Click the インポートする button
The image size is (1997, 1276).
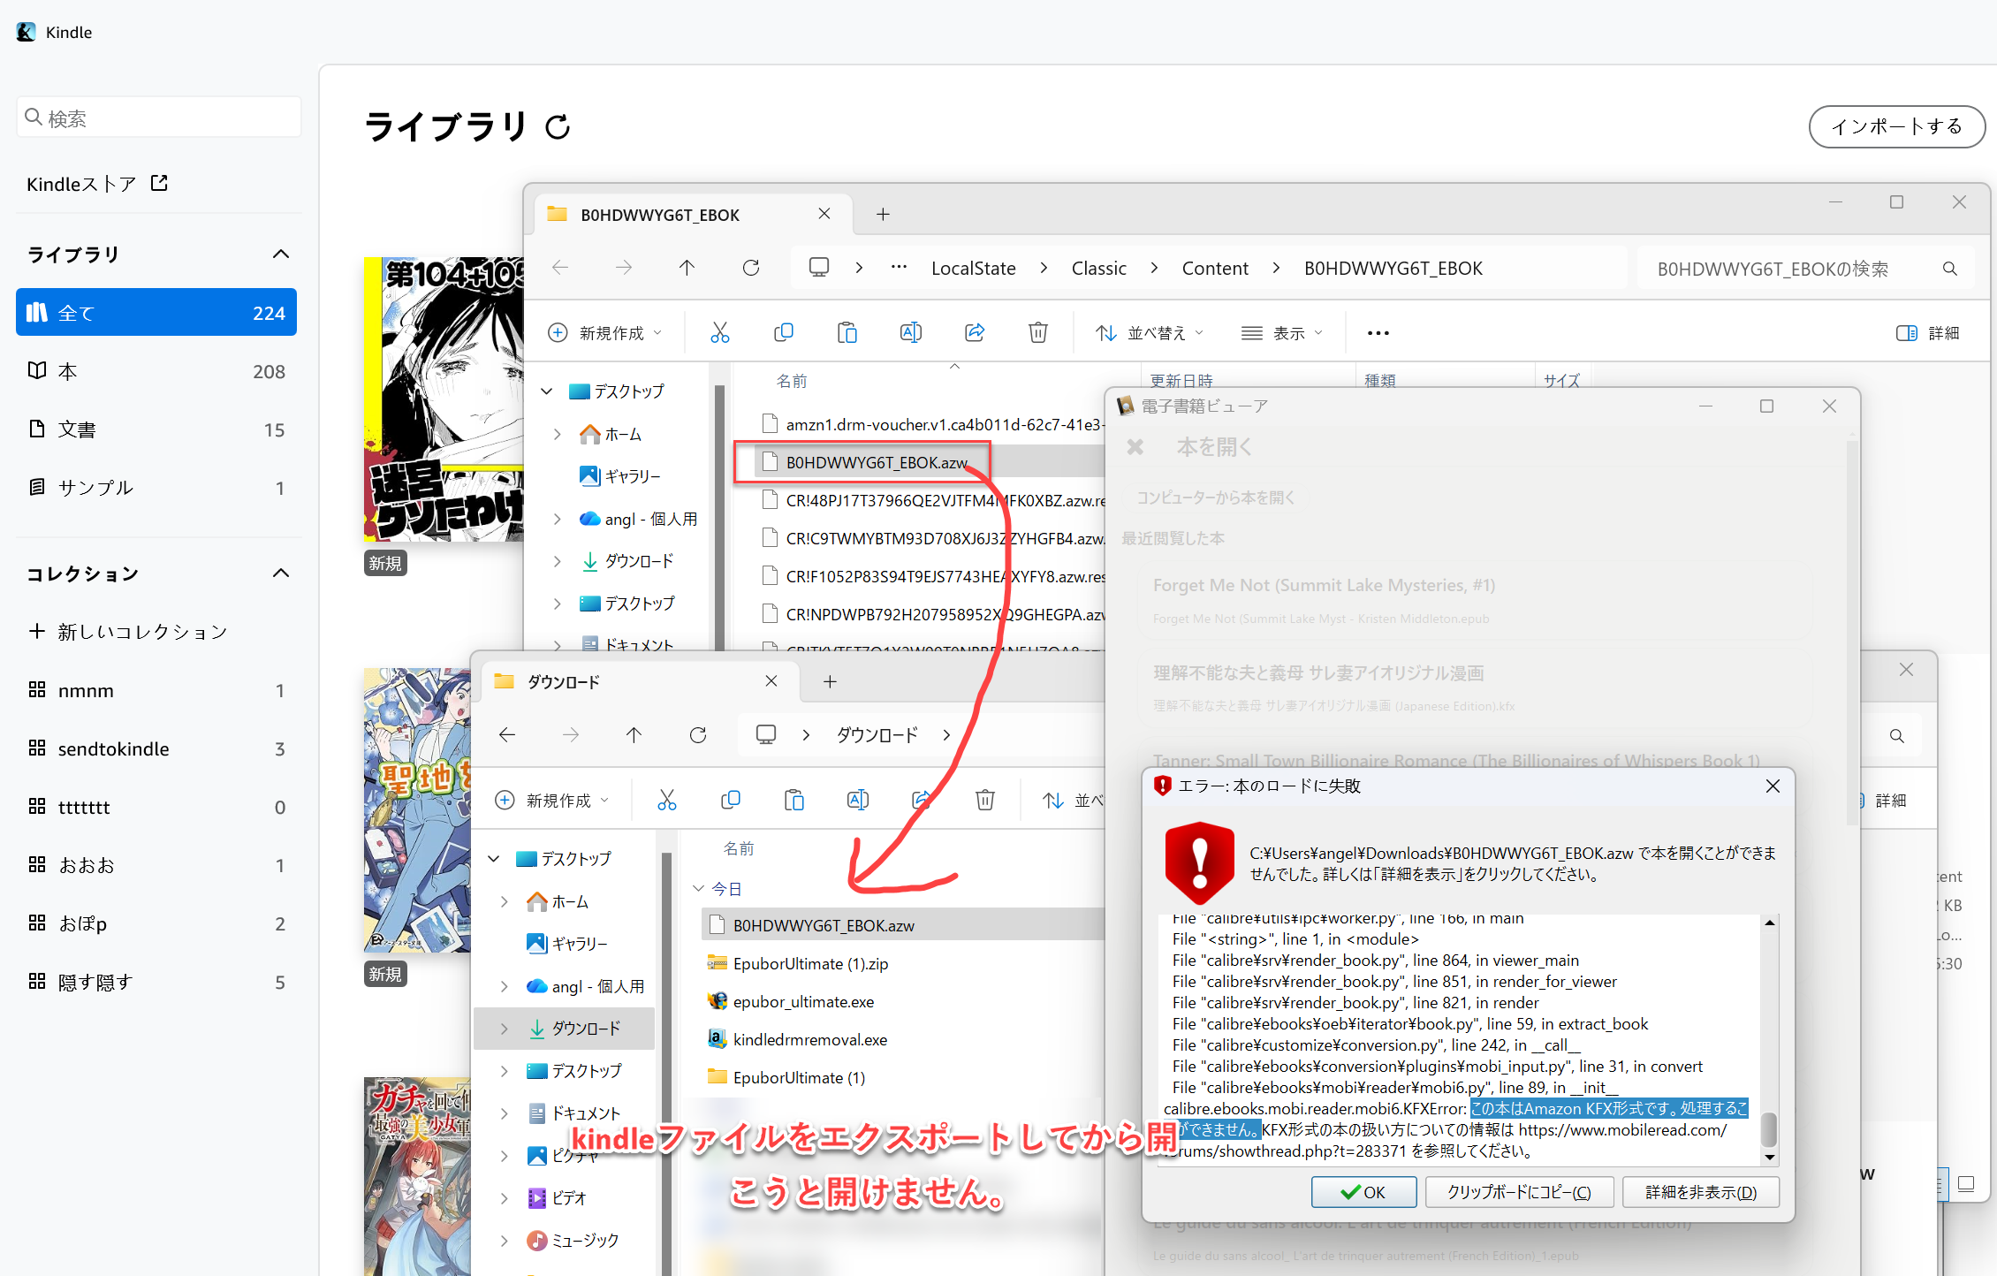click(1896, 126)
